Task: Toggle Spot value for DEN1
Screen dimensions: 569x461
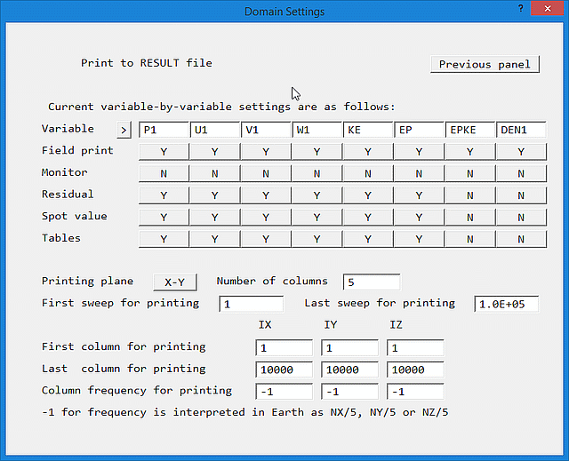Action: 521,217
